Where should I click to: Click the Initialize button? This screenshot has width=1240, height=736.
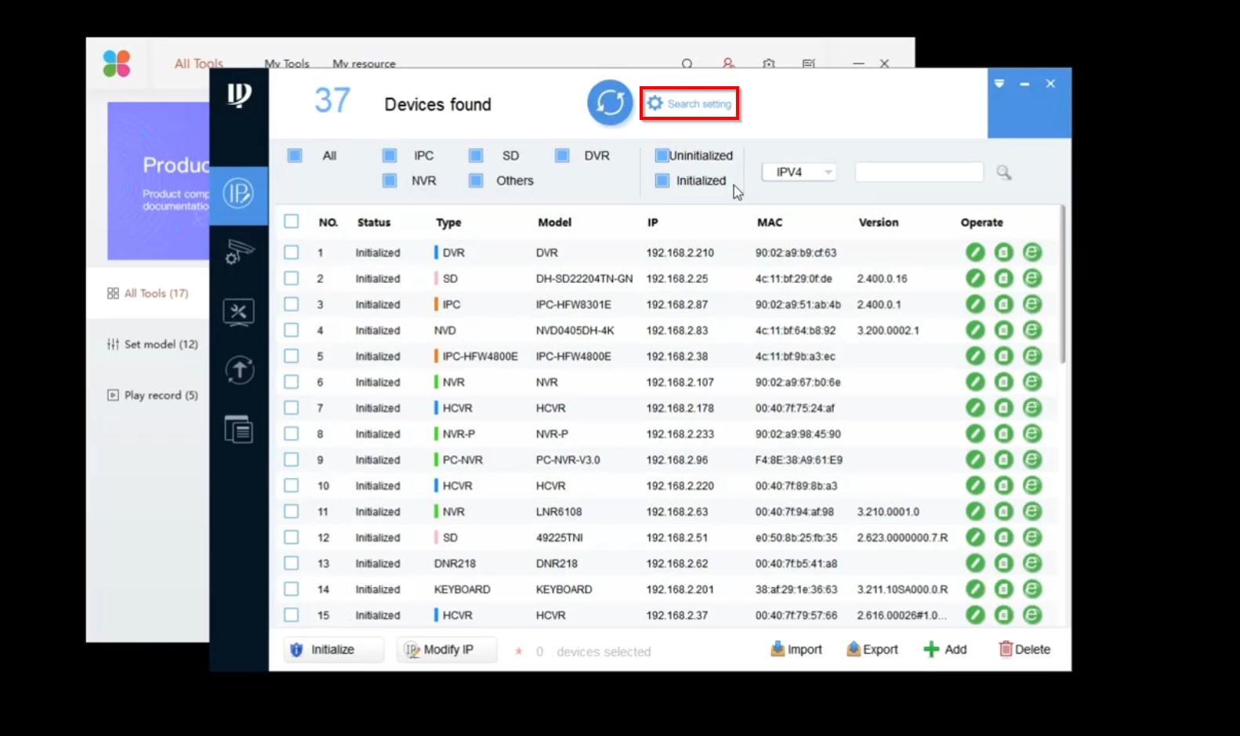click(x=334, y=649)
